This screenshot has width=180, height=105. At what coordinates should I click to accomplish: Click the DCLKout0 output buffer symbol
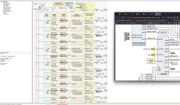coord(105,21)
